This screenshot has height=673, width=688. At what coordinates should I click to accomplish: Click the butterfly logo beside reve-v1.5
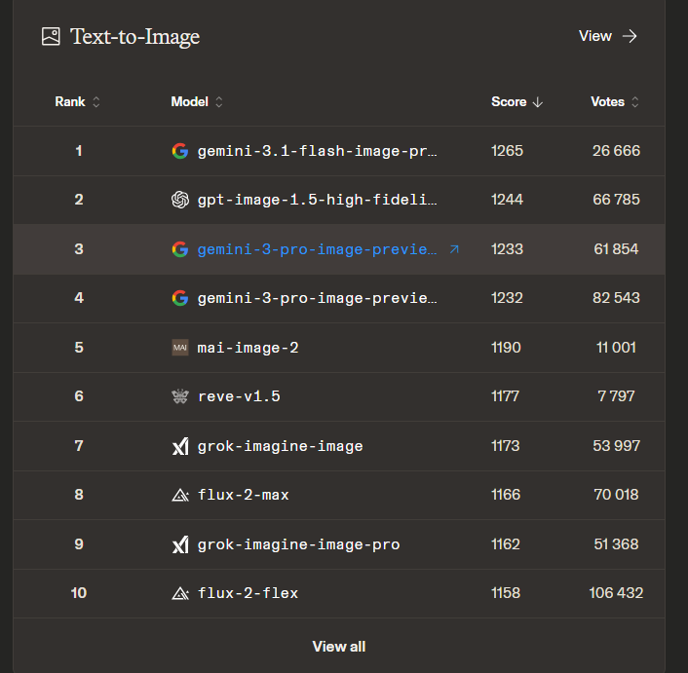click(179, 396)
